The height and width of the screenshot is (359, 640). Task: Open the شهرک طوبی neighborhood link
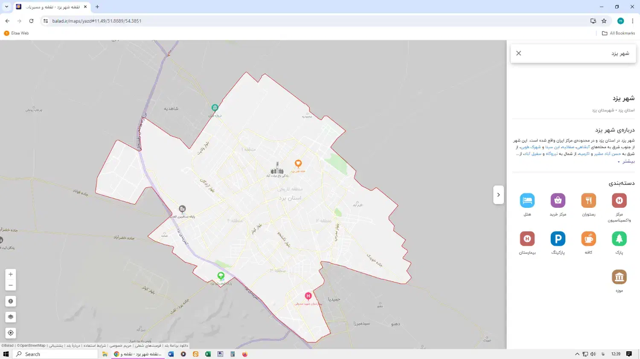point(532,148)
